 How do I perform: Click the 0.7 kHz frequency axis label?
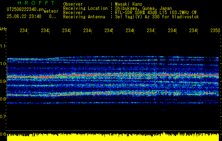click(3, 117)
